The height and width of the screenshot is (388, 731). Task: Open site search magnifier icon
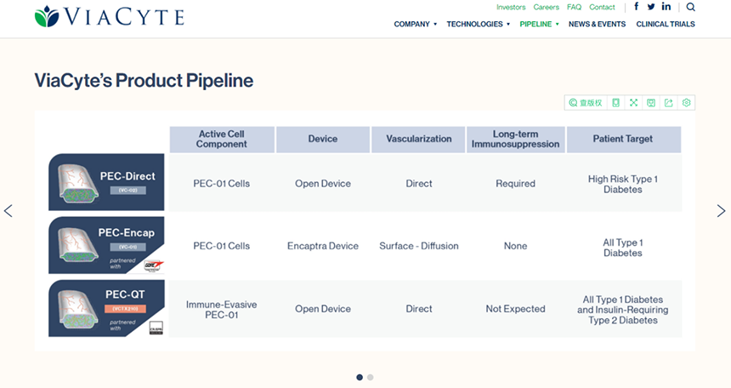[691, 7]
